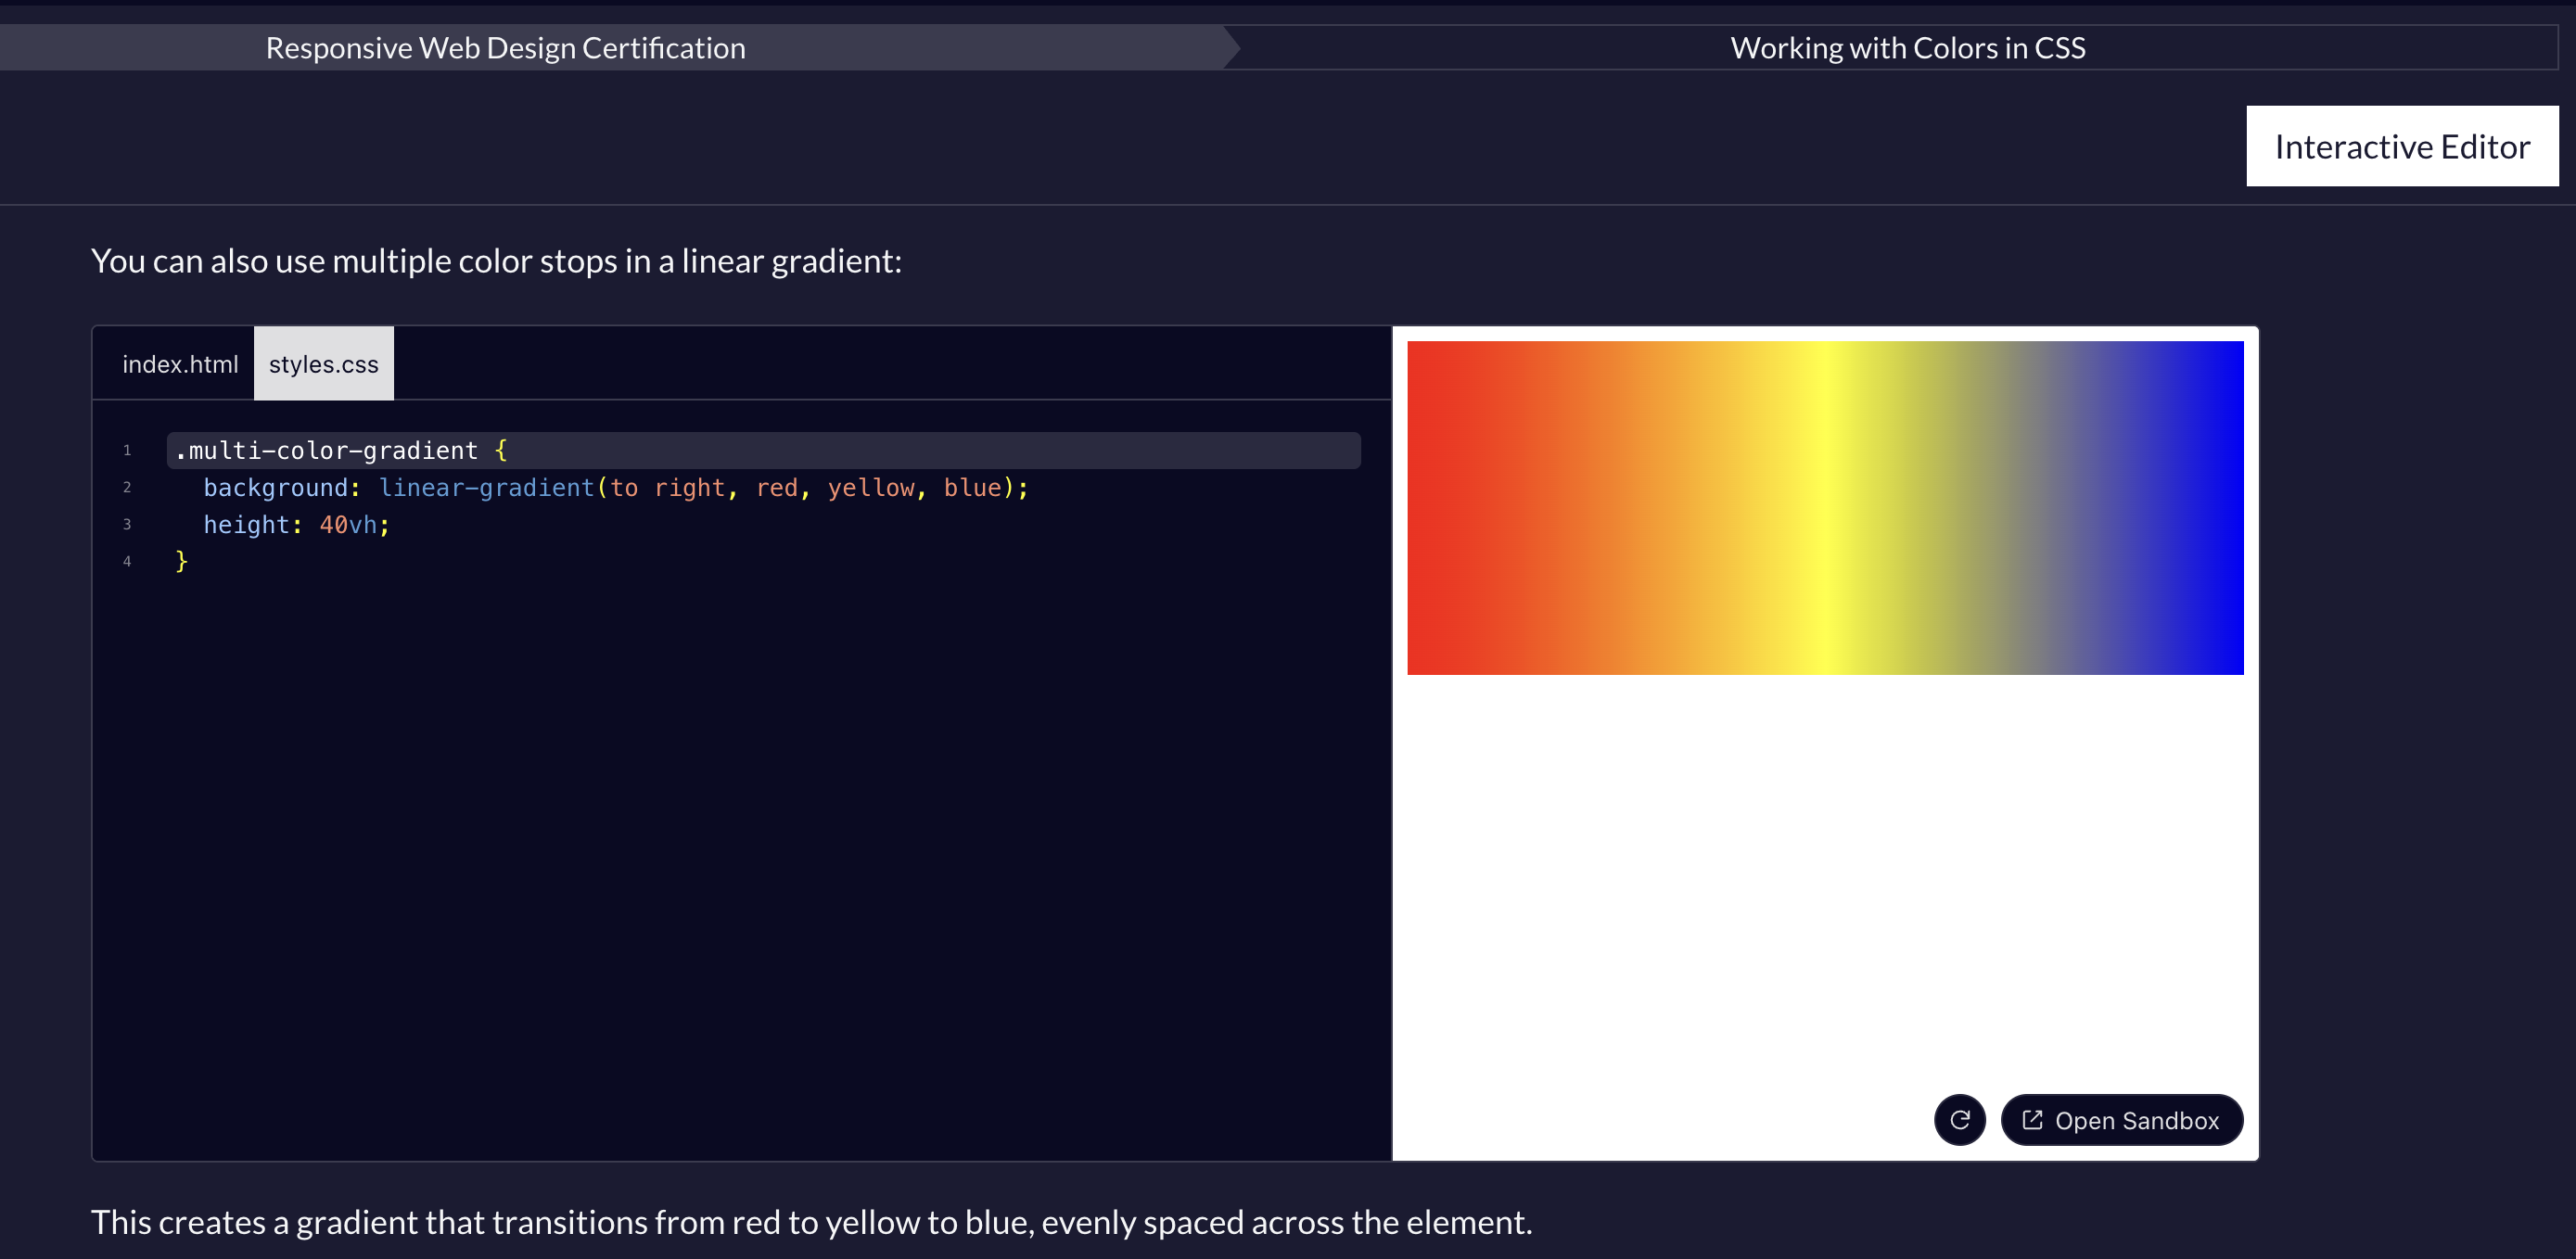The image size is (2576, 1259).
Task: Click the external-link icon in Open Sandbox
Action: (2032, 1120)
